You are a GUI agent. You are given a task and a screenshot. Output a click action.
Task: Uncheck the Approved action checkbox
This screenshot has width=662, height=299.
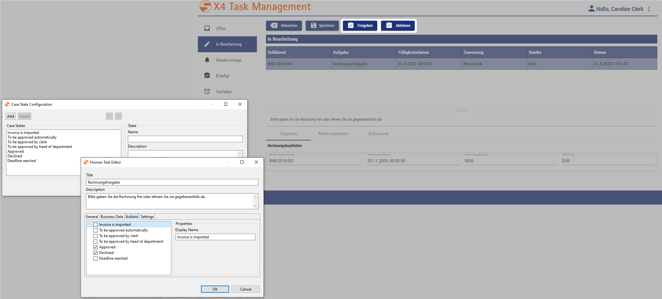pyautogui.click(x=96, y=247)
